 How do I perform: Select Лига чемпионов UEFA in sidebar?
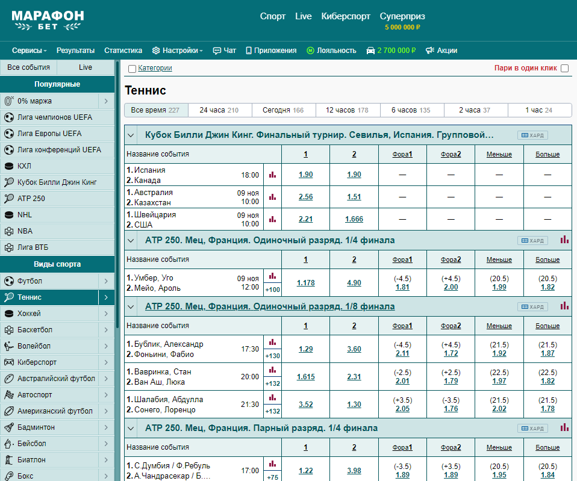click(57, 117)
